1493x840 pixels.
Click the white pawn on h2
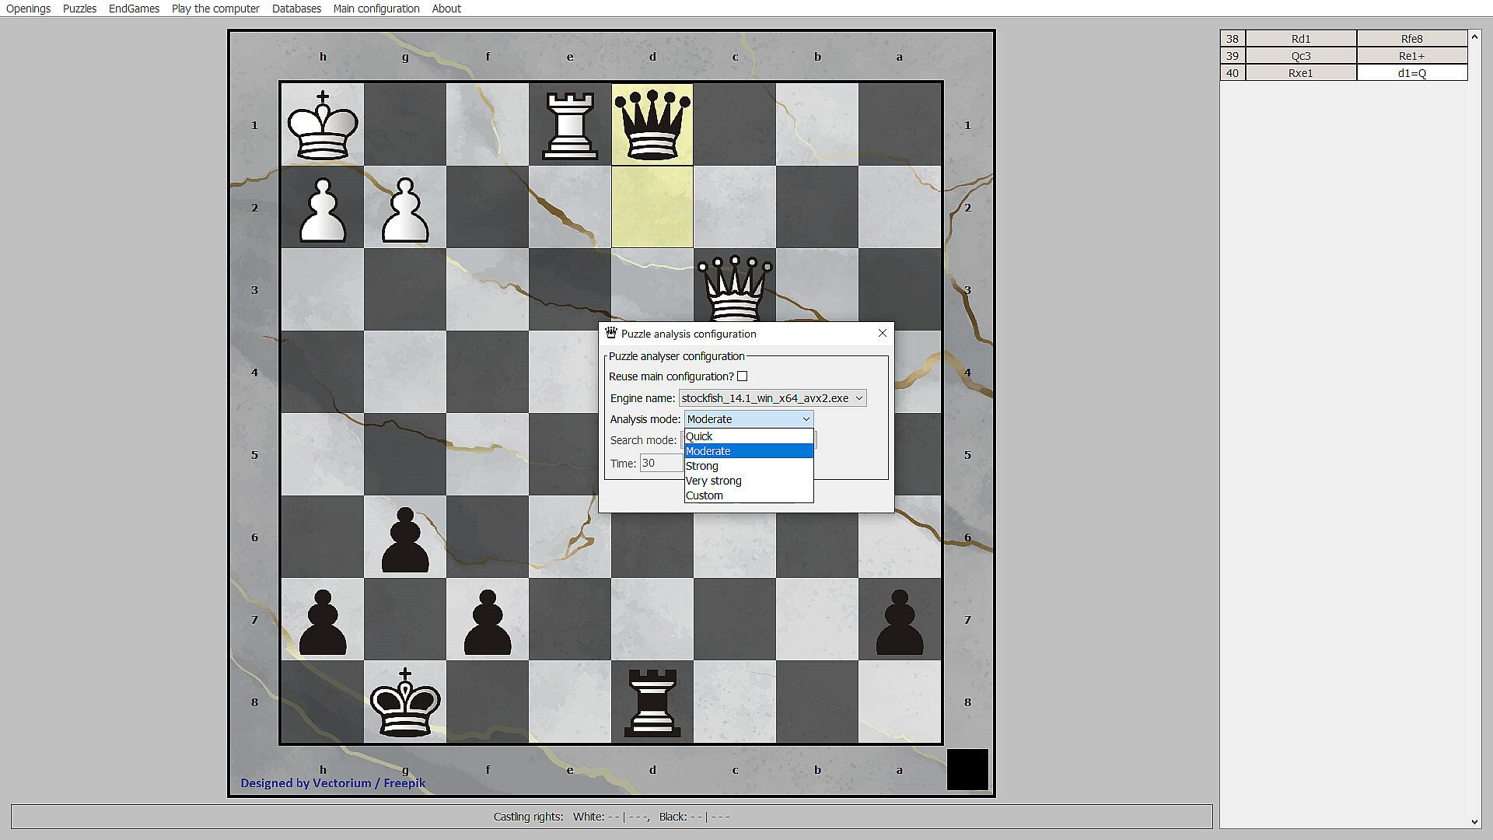pos(322,208)
